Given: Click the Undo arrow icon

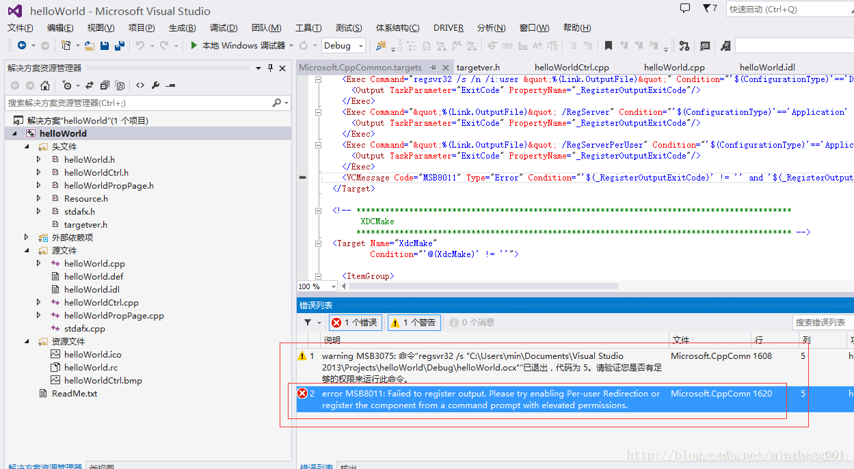Looking at the screenshot, I should point(139,46).
